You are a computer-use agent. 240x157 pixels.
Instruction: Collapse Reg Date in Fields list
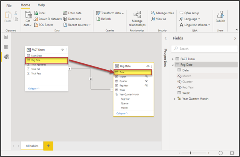[173, 65]
